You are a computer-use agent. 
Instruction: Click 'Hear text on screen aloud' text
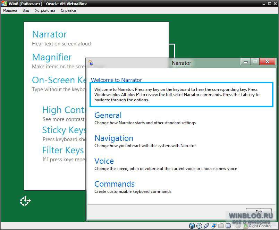(61, 44)
